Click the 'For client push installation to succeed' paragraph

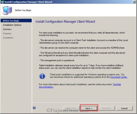coord(82,34)
